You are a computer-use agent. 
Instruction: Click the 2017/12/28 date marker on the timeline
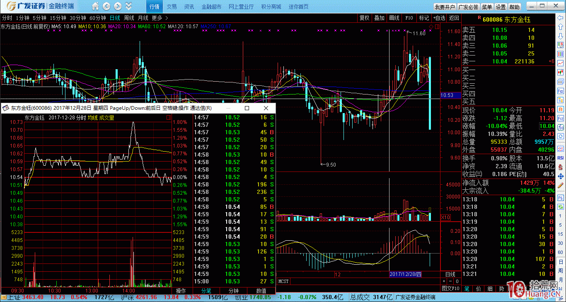pyautogui.click(x=405, y=274)
